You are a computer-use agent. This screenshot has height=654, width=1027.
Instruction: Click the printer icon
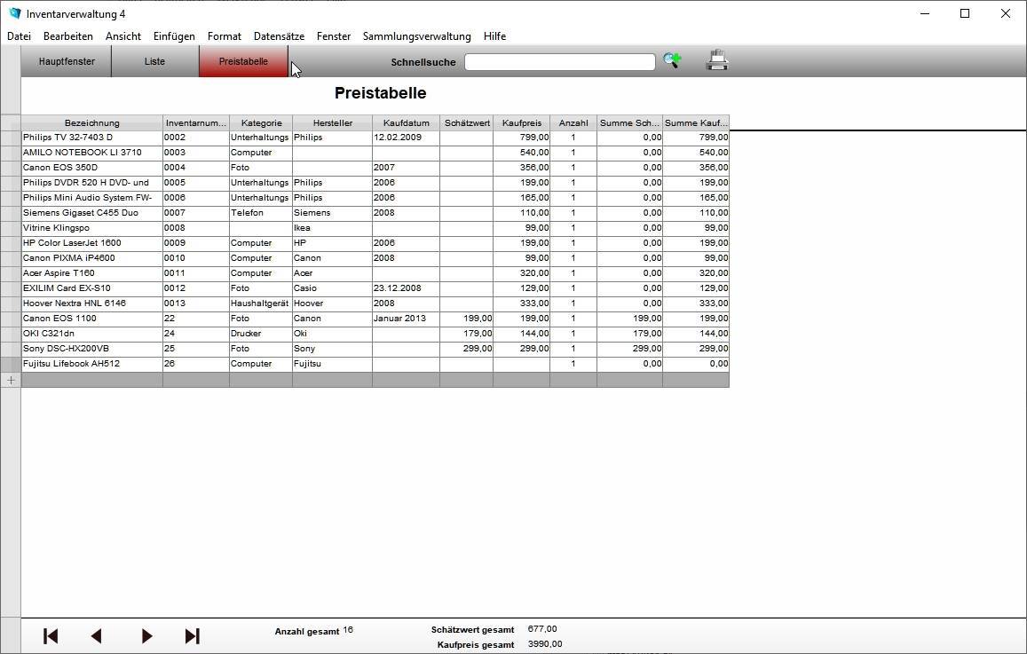point(717,61)
